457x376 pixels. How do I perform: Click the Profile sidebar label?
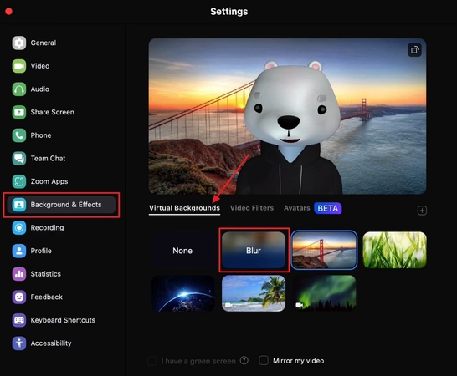41,251
